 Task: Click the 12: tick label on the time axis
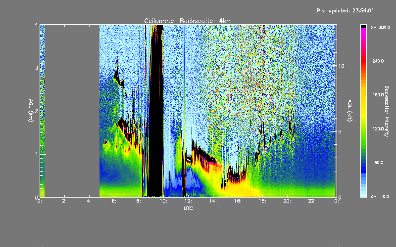click(x=188, y=201)
